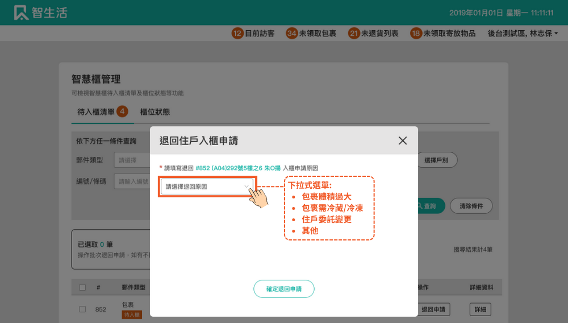Click the 4 badge on 待入櫃清單

click(122, 111)
